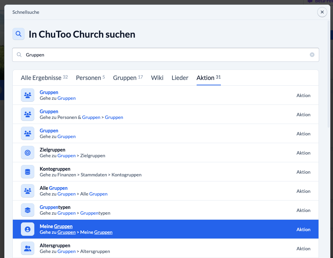Viewport: 333px width, 258px height.
Task: Click the blue search magnifier icon beside heading
Action: (19, 34)
